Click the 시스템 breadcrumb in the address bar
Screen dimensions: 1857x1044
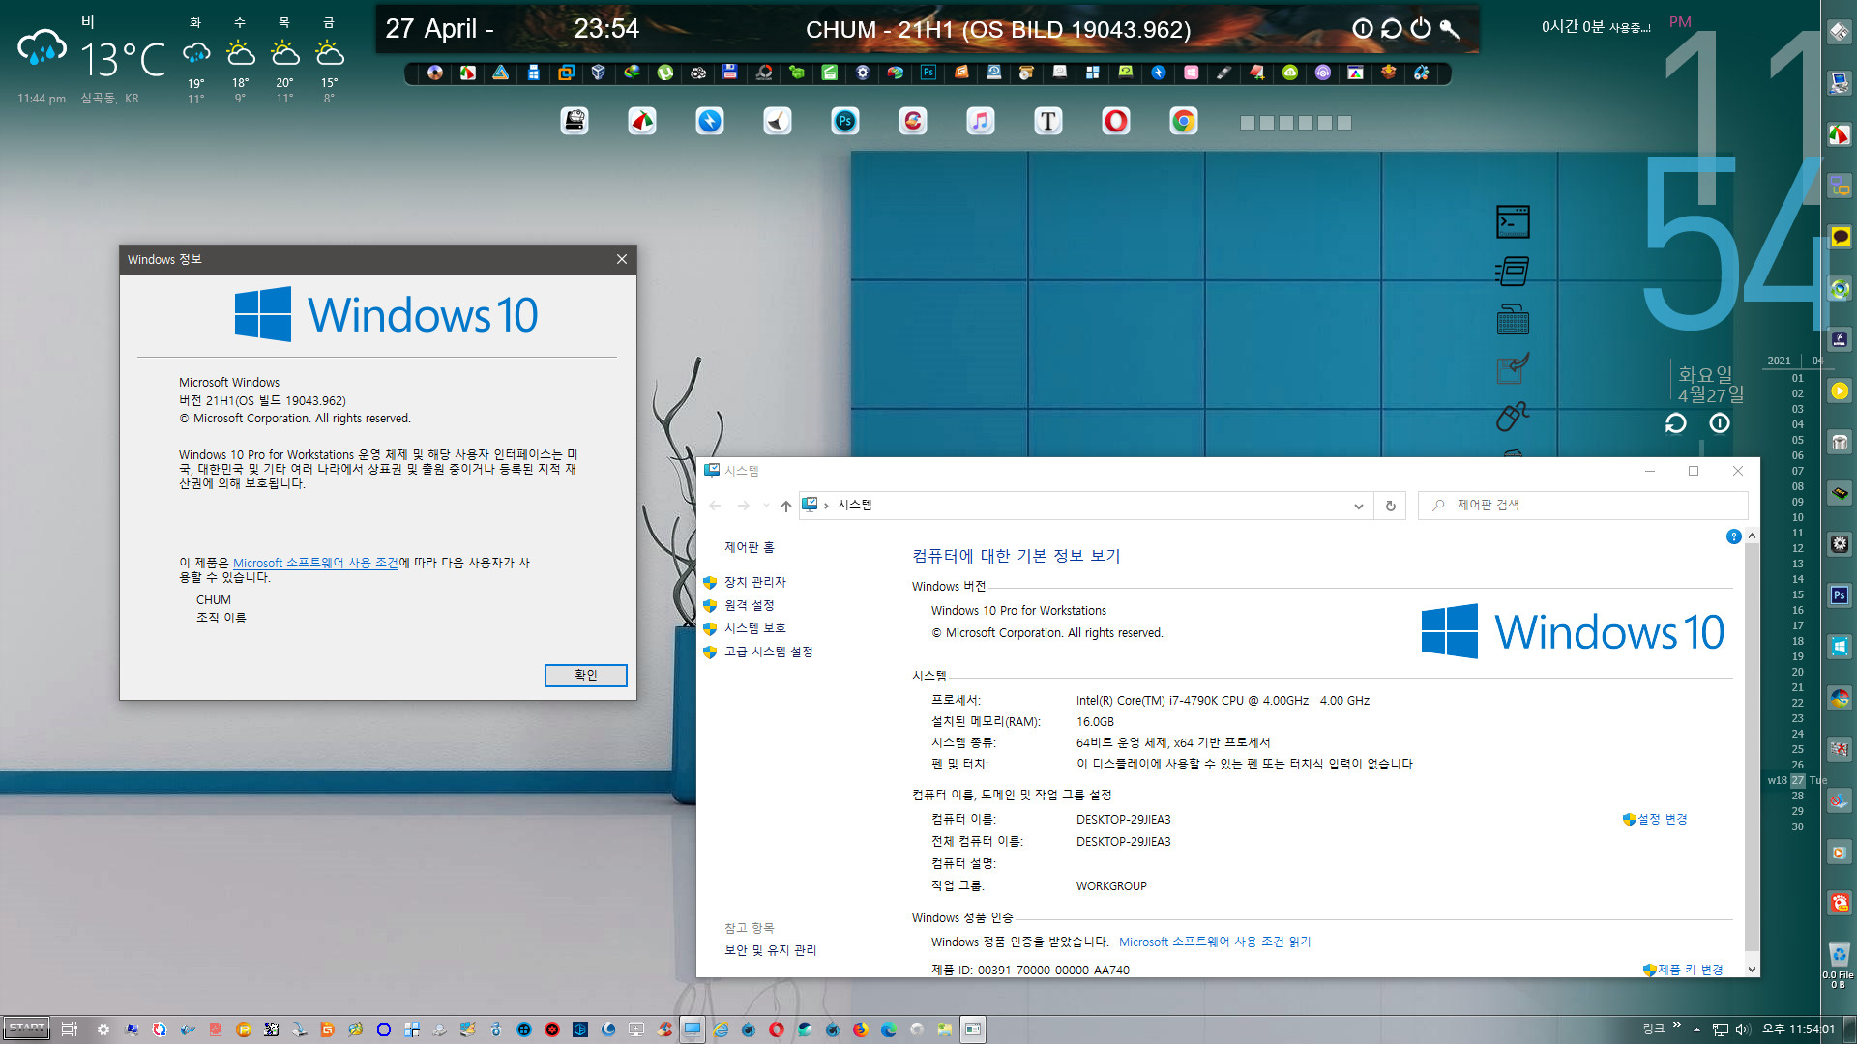click(854, 505)
